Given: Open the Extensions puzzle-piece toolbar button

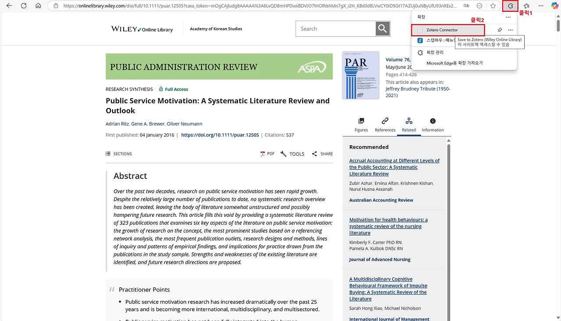Looking at the screenshot, I should [x=510, y=6].
